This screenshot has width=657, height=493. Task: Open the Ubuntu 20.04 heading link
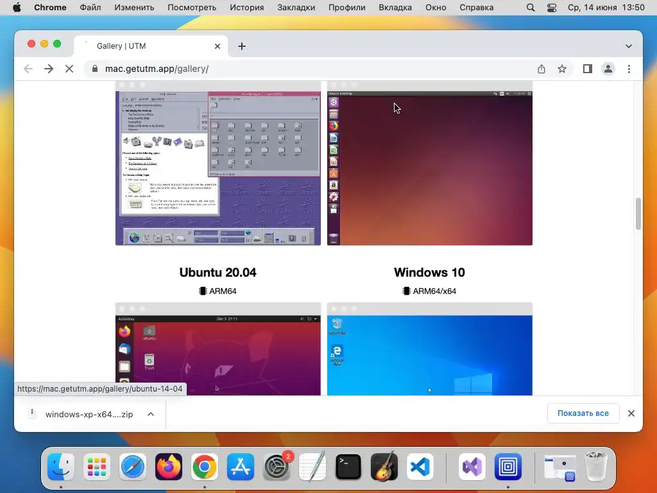tap(218, 272)
